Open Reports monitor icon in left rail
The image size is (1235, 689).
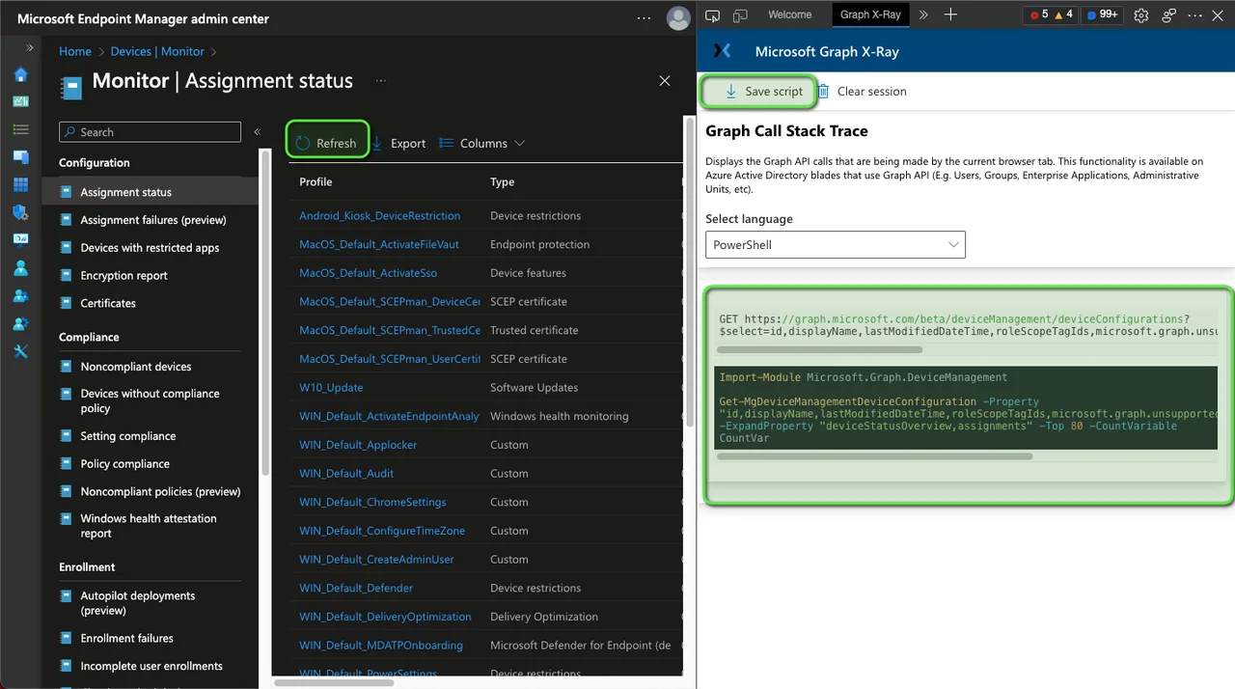(20, 239)
